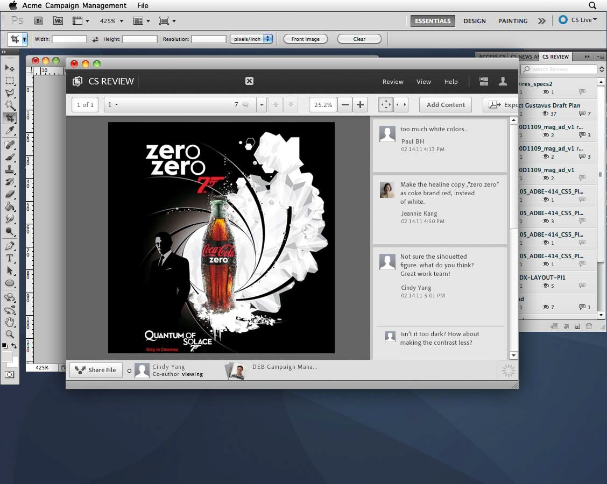Click the Front Image button
Viewport: 607px width, 484px height.
[x=306, y=39]
